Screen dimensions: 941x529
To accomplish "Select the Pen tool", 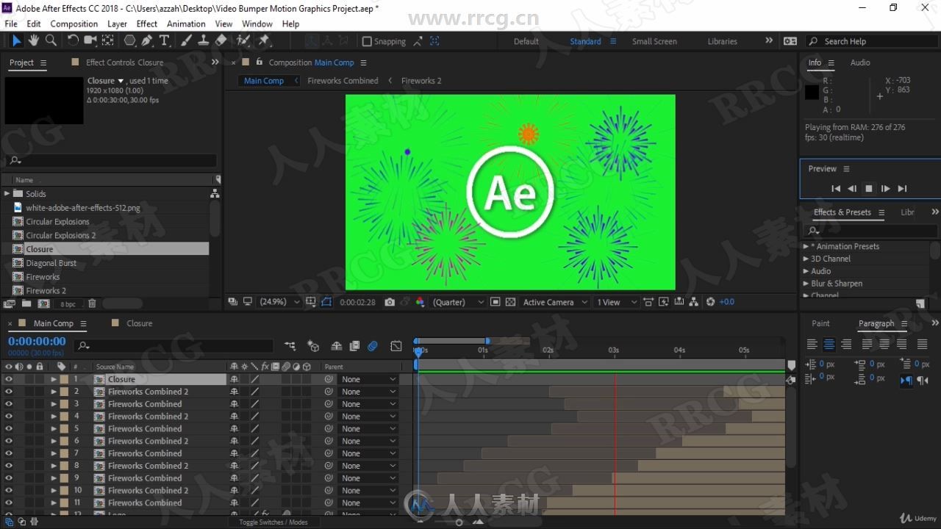I will click(148, 40).
